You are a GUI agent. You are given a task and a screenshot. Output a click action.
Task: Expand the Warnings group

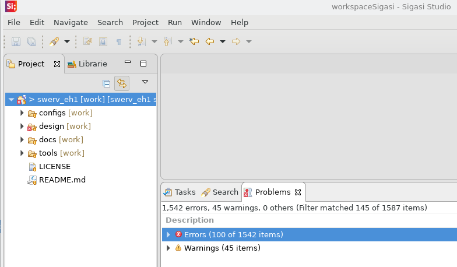point(168,248)
